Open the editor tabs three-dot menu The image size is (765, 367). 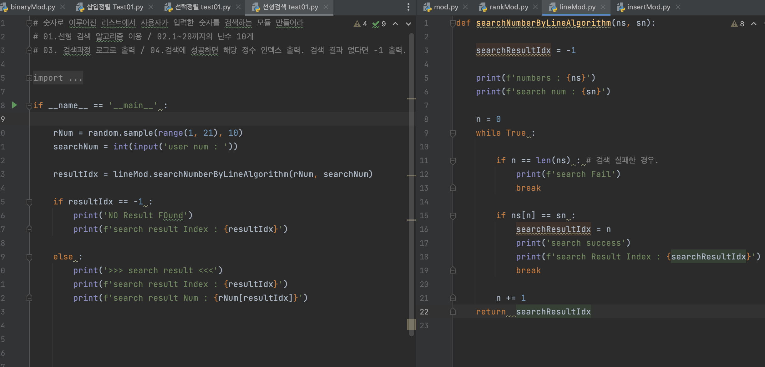click(408, 7)
